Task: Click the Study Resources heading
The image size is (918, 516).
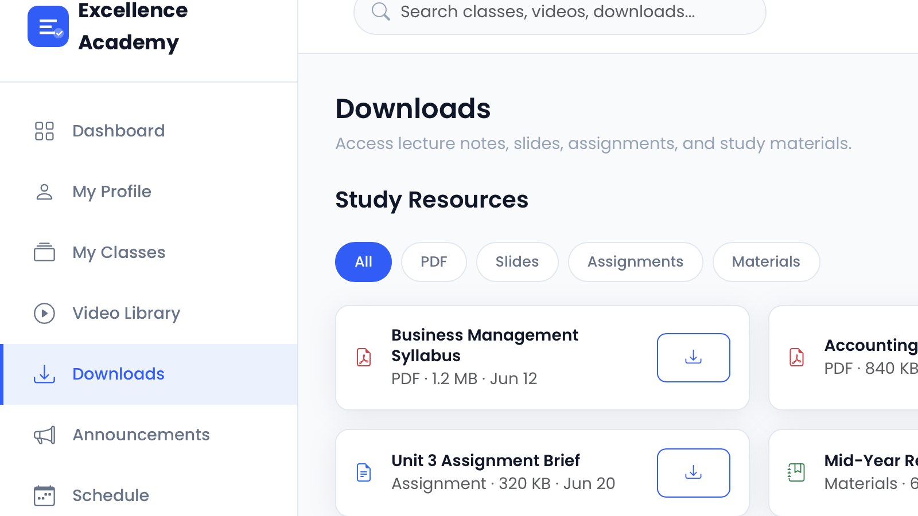Action: pyautogui.click(x=431, y=200)
